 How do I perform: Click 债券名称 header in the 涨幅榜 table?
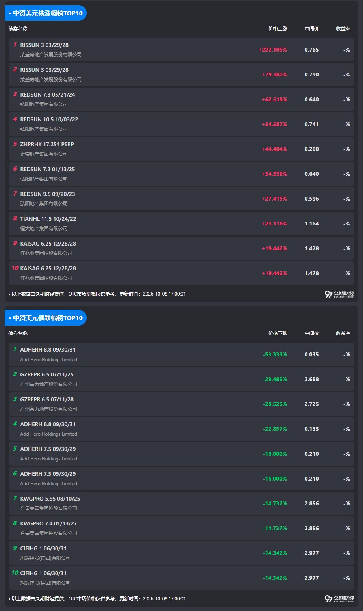pyautogui.click(x=18, y=29)
